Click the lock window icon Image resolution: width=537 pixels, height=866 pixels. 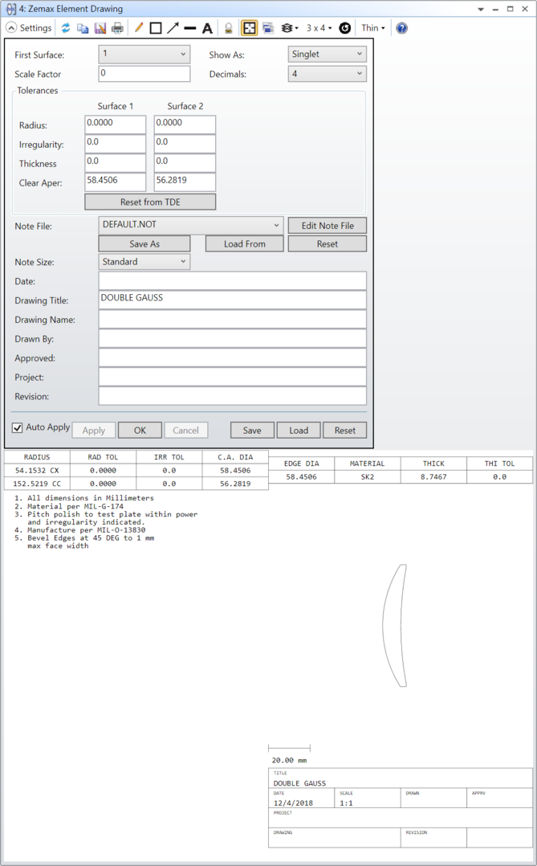click(229, 27)
